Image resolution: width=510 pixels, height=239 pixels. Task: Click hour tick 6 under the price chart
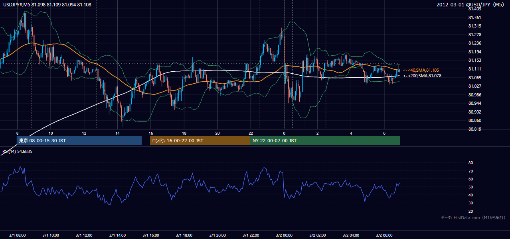pyautogui.click(x=384, y=133)
